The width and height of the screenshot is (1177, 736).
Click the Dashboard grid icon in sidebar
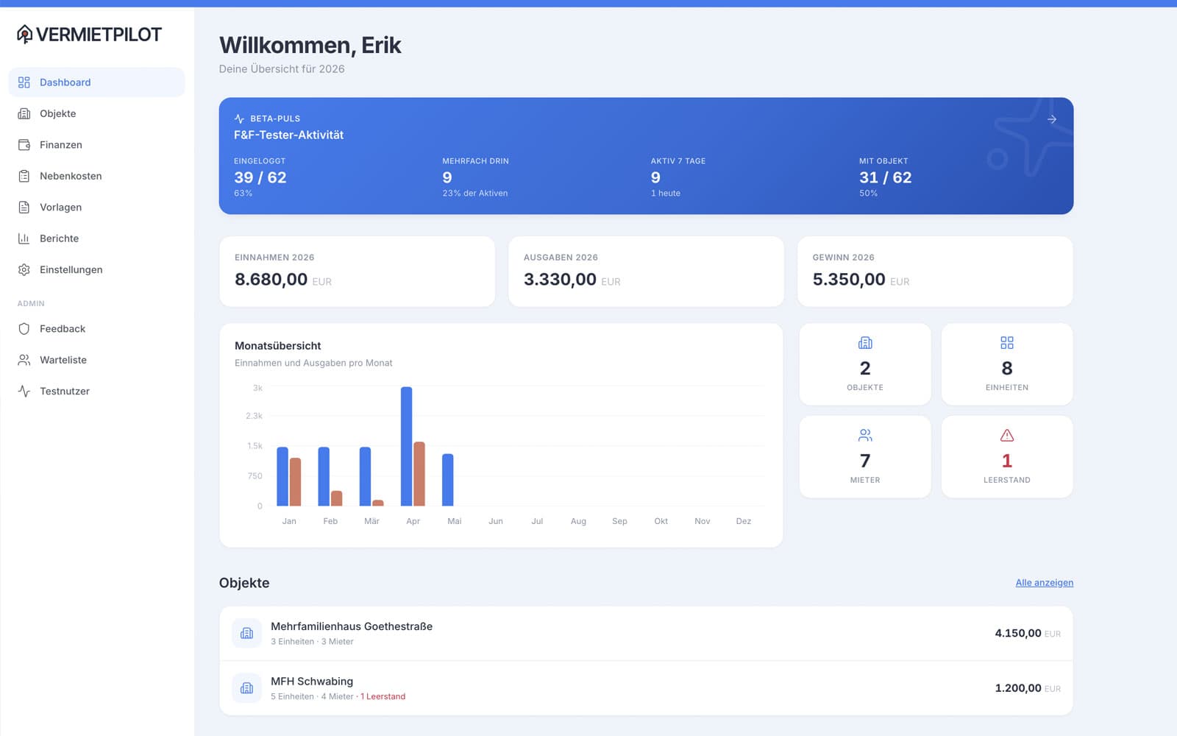point(24,82)
